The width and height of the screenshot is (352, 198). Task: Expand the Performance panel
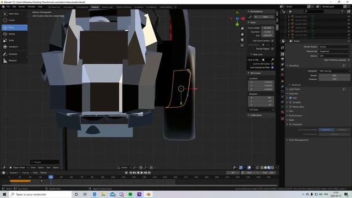(x=295, y=116)
